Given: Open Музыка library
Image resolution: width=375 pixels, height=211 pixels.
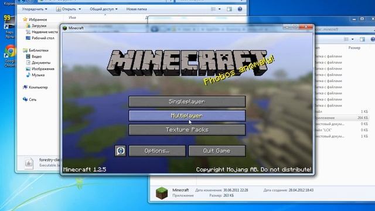Looking at the screenshot, I should point(35,75).
